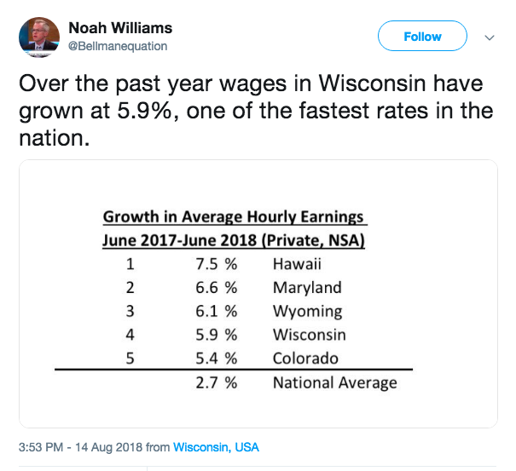This screenshot has height=471, width=516.
Task: Open the embedded earnings table image
Action: click(x=258, y=294)
